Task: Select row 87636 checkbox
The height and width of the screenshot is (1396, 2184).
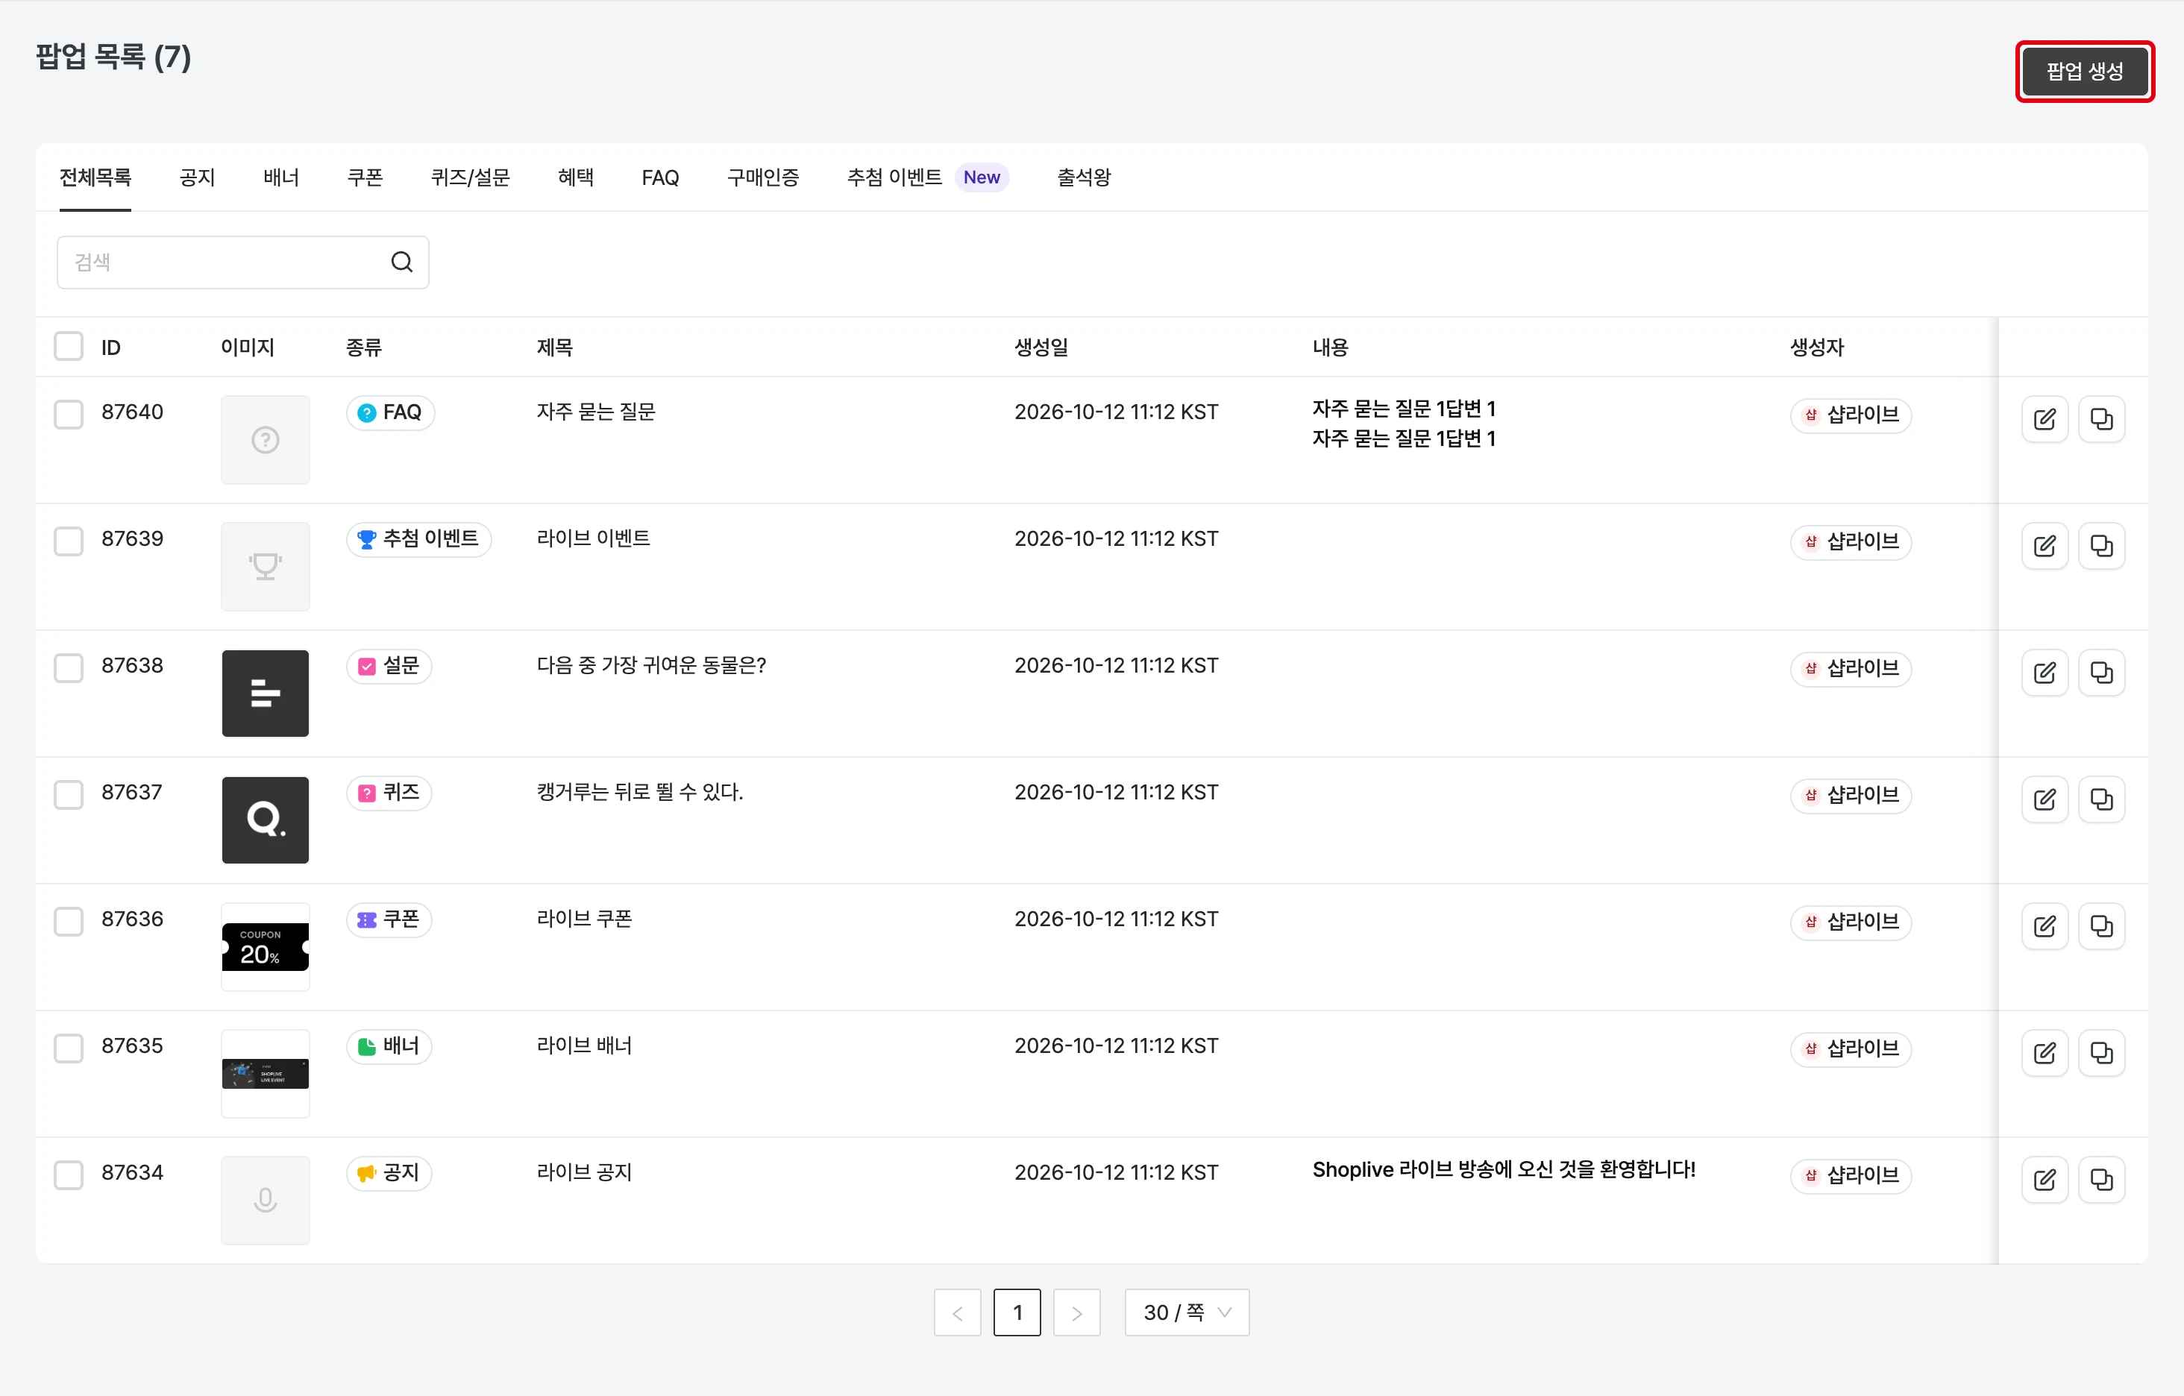Action: (69, 922)
